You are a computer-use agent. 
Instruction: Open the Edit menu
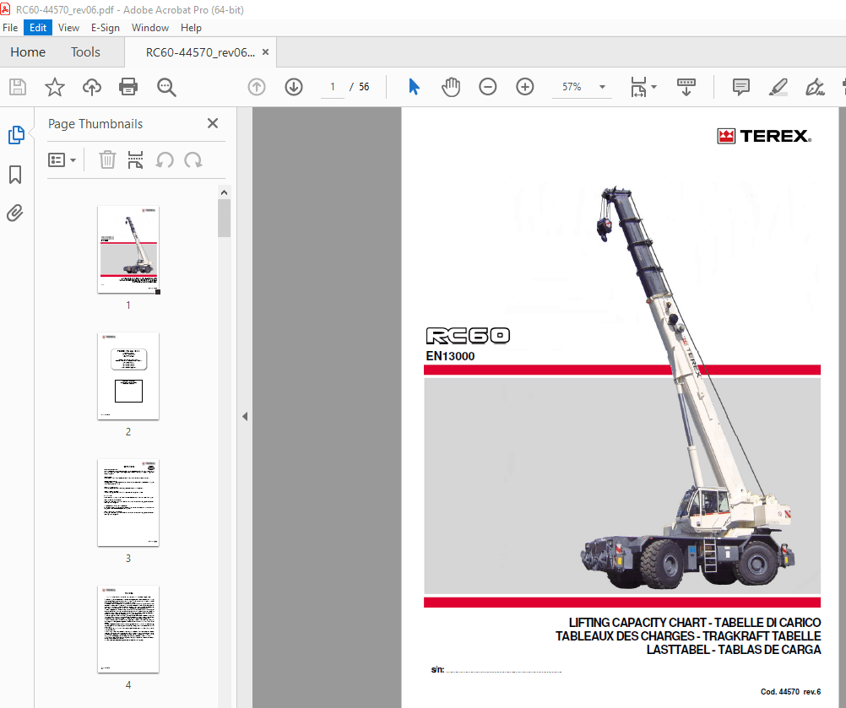click(38, 27)
